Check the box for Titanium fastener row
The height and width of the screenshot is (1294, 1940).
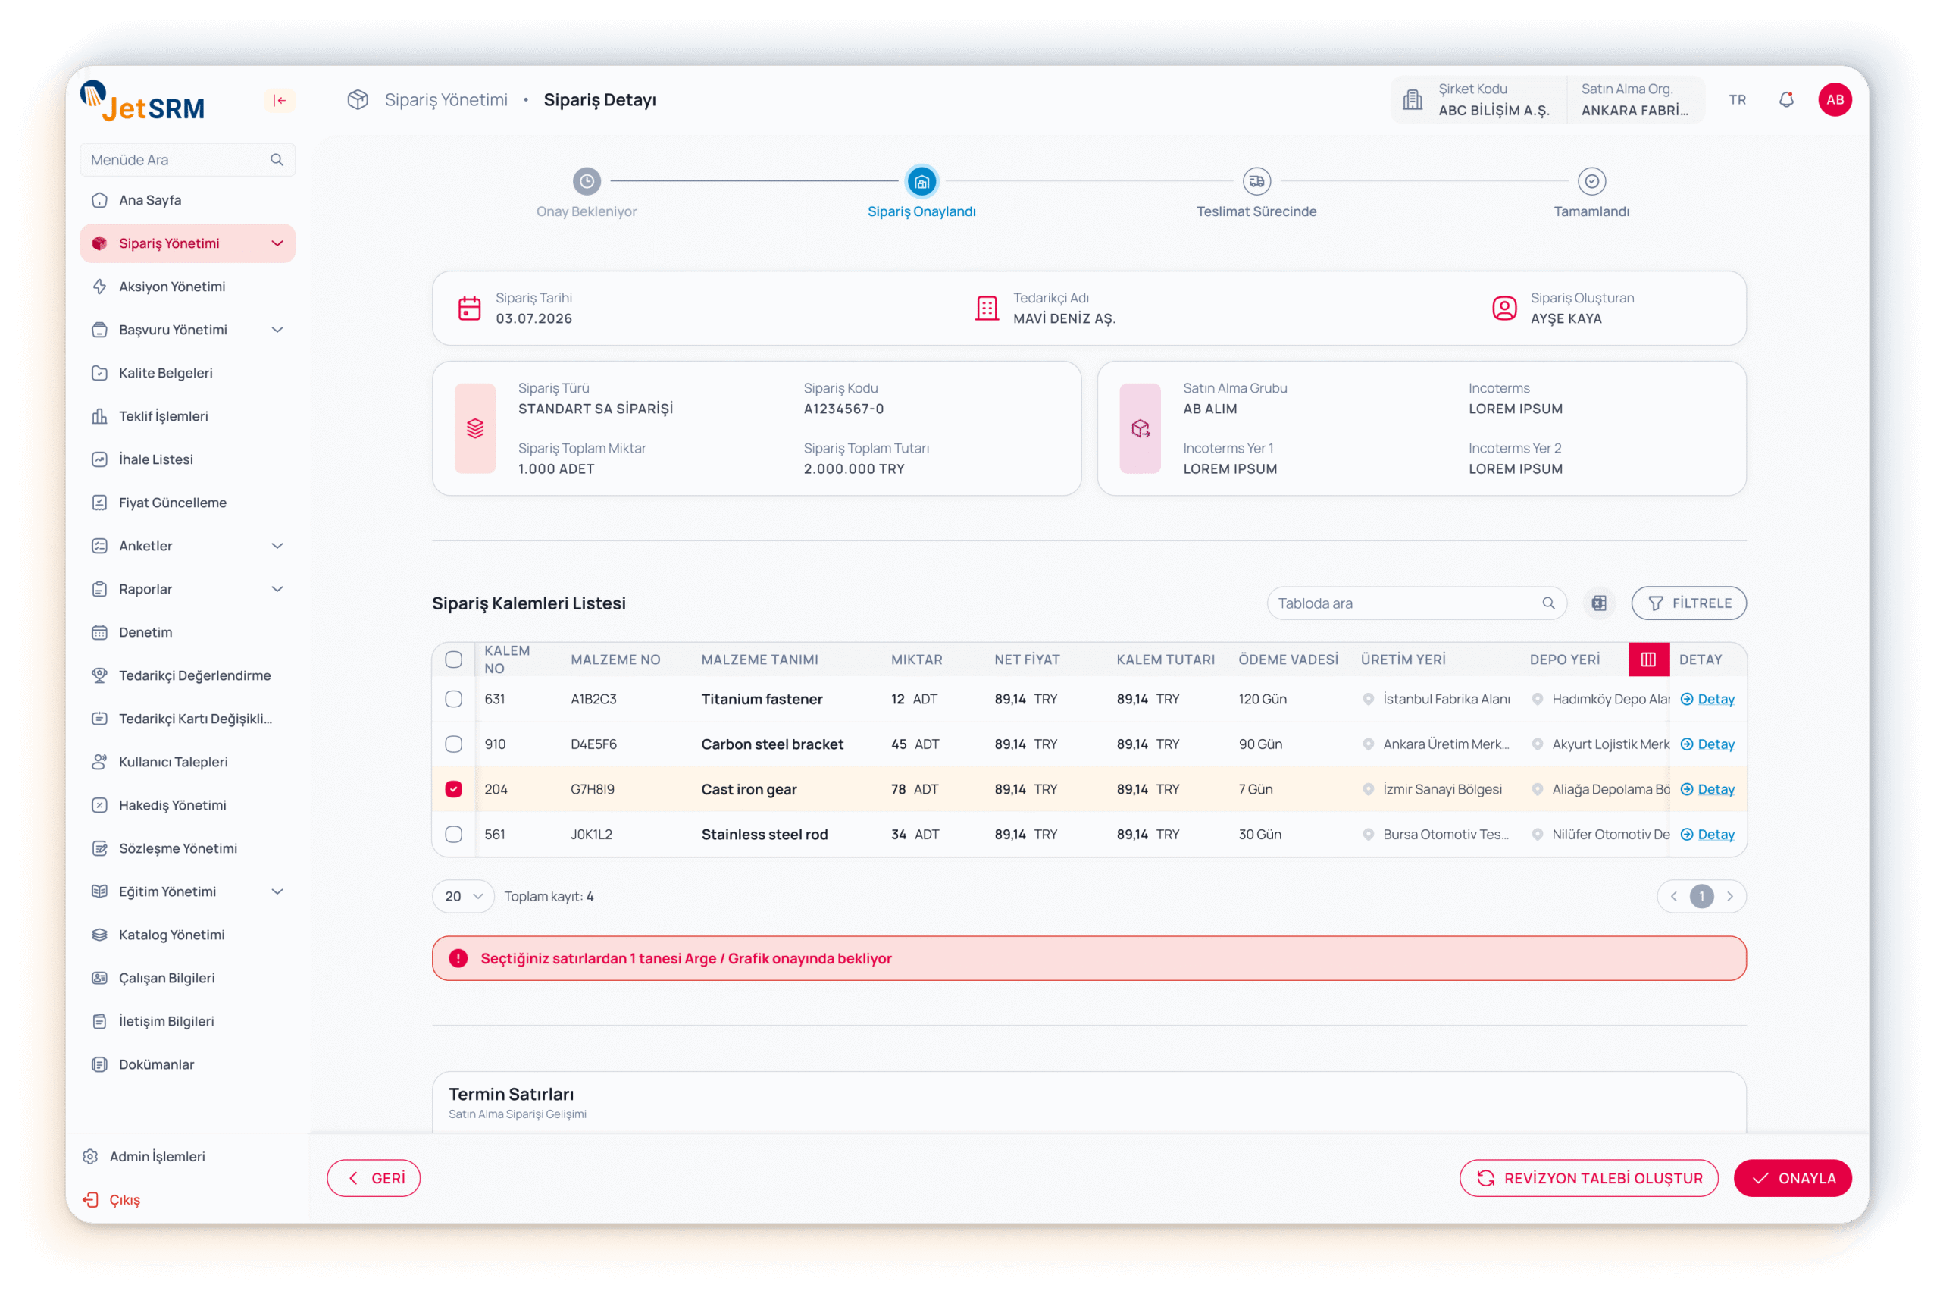tap(454, 699)
